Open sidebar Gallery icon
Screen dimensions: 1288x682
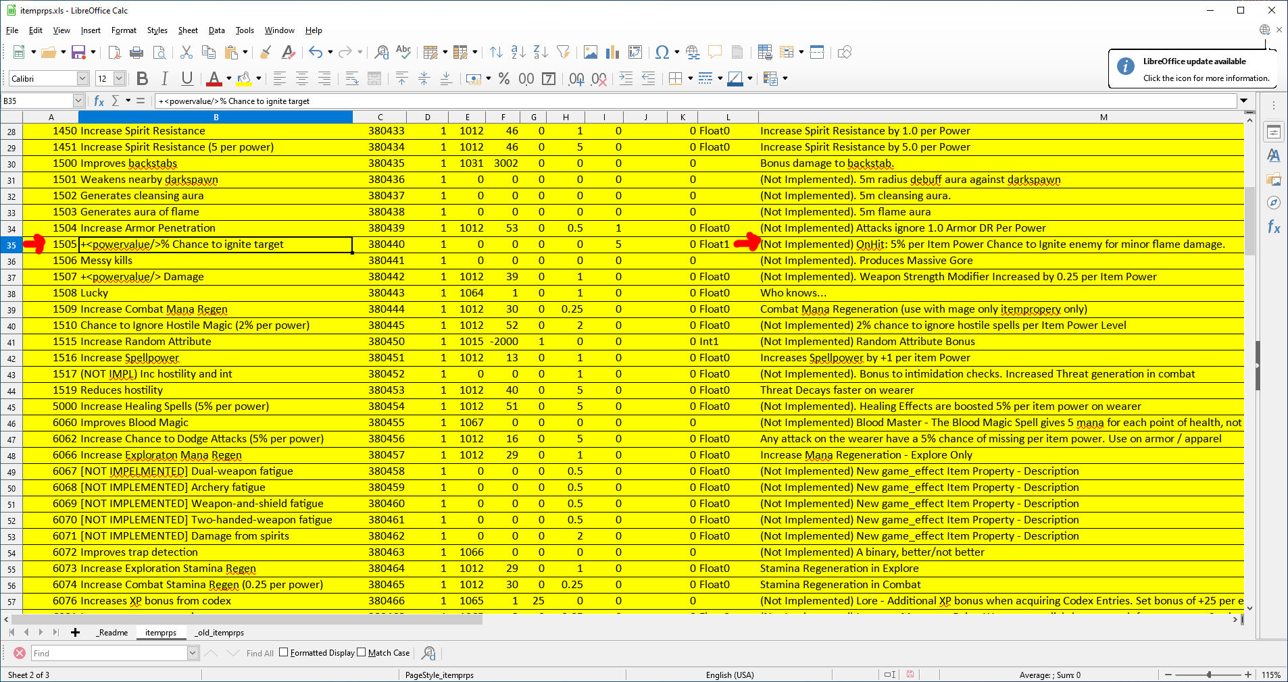pos(1273,180)
